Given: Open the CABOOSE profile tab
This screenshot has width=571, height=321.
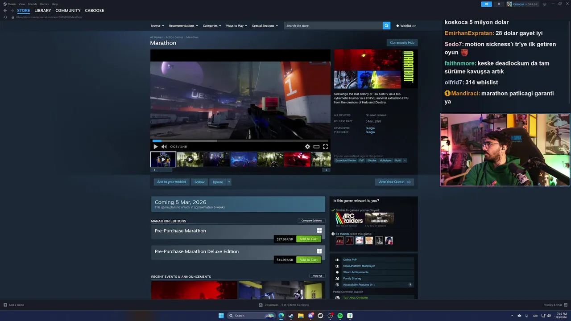Looking at the screenshot, I should tap(95, 10).
